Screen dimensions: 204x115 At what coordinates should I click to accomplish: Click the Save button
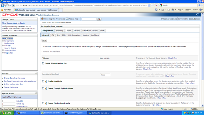point(44,40)
